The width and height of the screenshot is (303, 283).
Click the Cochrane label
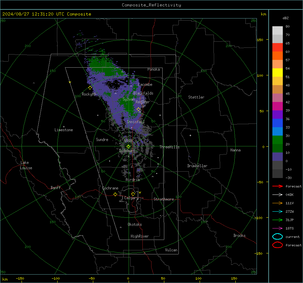click(110, 188)
